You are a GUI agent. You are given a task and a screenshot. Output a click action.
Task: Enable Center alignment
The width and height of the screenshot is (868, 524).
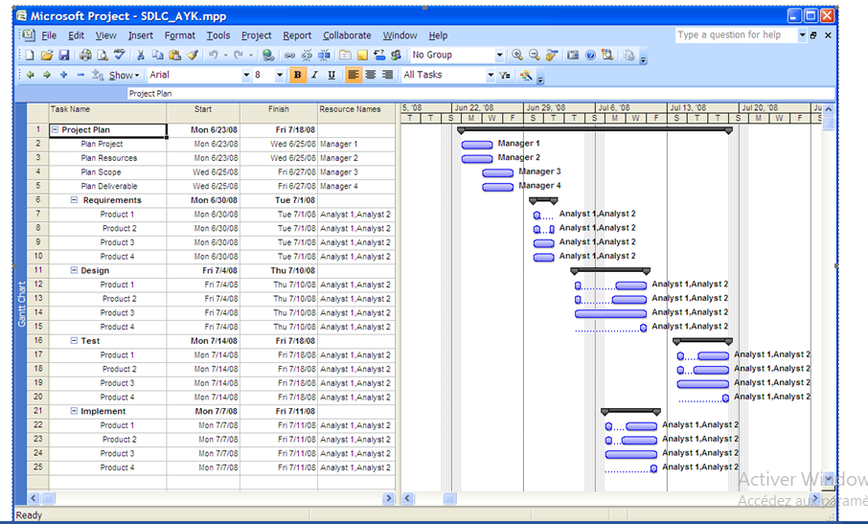371,75
